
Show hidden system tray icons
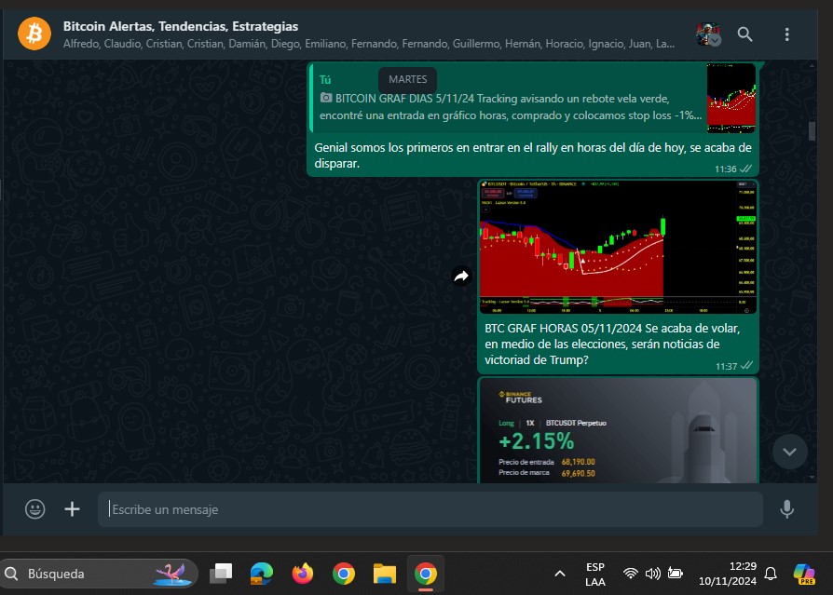[x=560, y=574]
